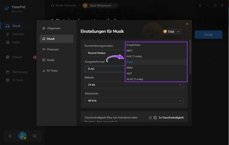This screenshot has height=145, width=229.
Task: Choose ALAC (*.m4a) output format
Action: 156,79
